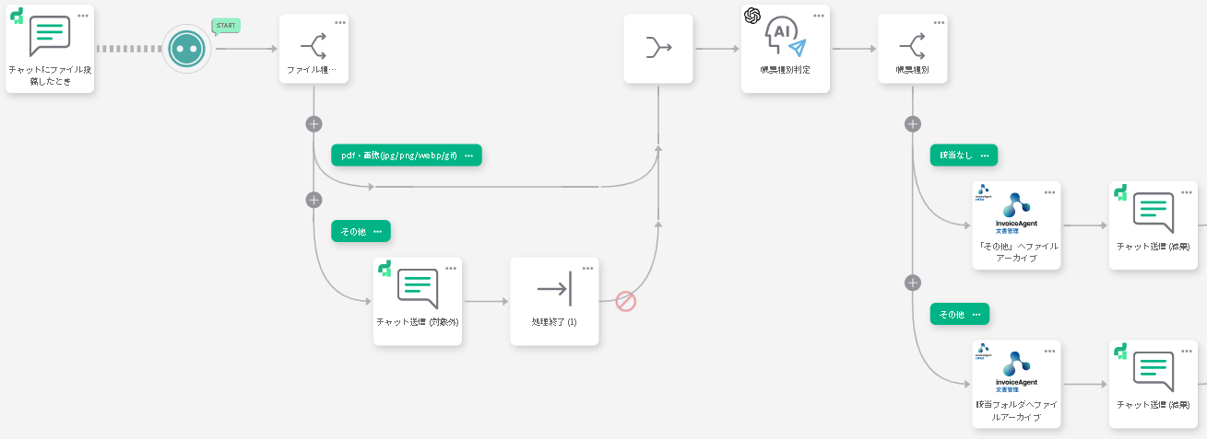The width and height of the screenshot is (1207, 439).
Task: Click the START badge next to the bot
Action: [x=226, y=25]
